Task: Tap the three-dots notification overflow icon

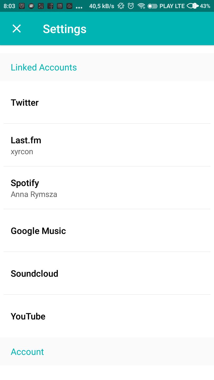Action: point(79,7)
